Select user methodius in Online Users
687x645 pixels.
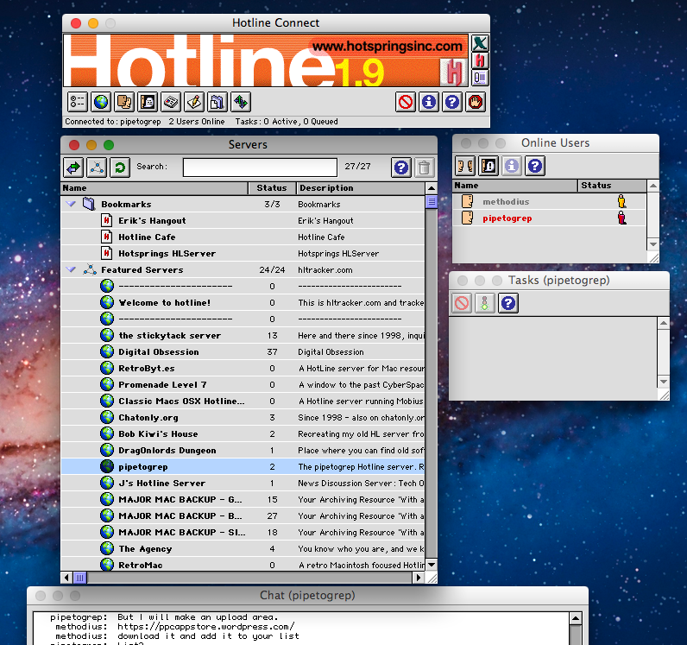pyautogui.click(x=550, y=202)
